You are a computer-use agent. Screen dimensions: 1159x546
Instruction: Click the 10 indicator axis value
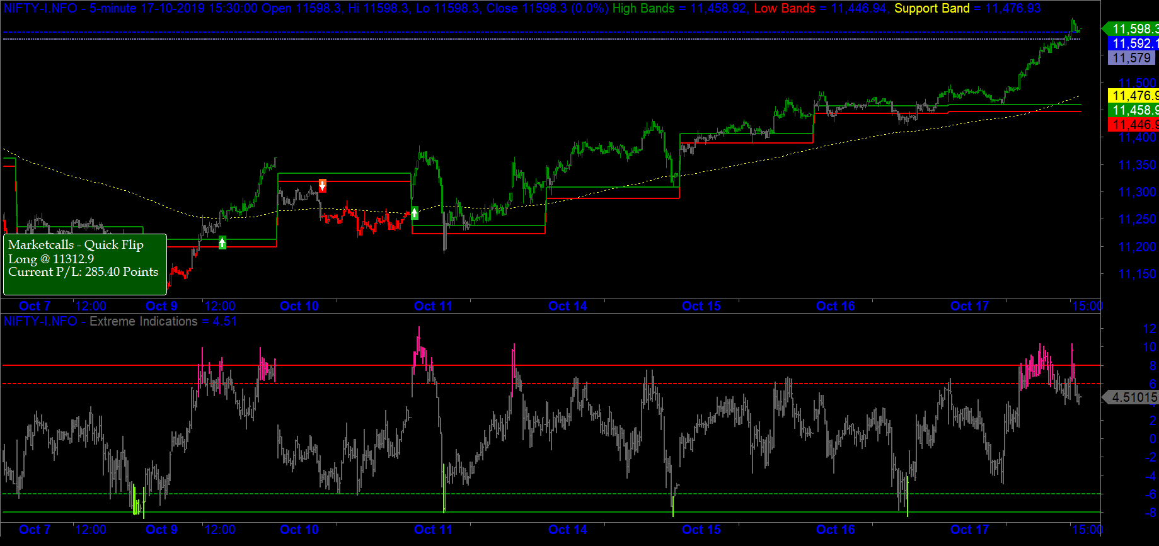pyautogui.click(x=1150, y=347)
